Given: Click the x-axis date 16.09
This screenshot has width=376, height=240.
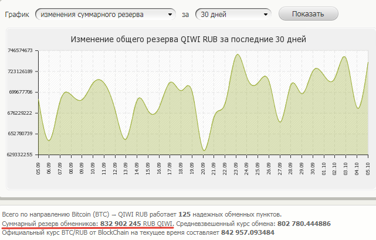Looking at the screenshot, I should click(159, 169).
